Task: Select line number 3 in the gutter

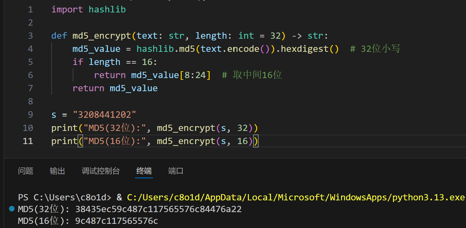Action: [30, 36]
